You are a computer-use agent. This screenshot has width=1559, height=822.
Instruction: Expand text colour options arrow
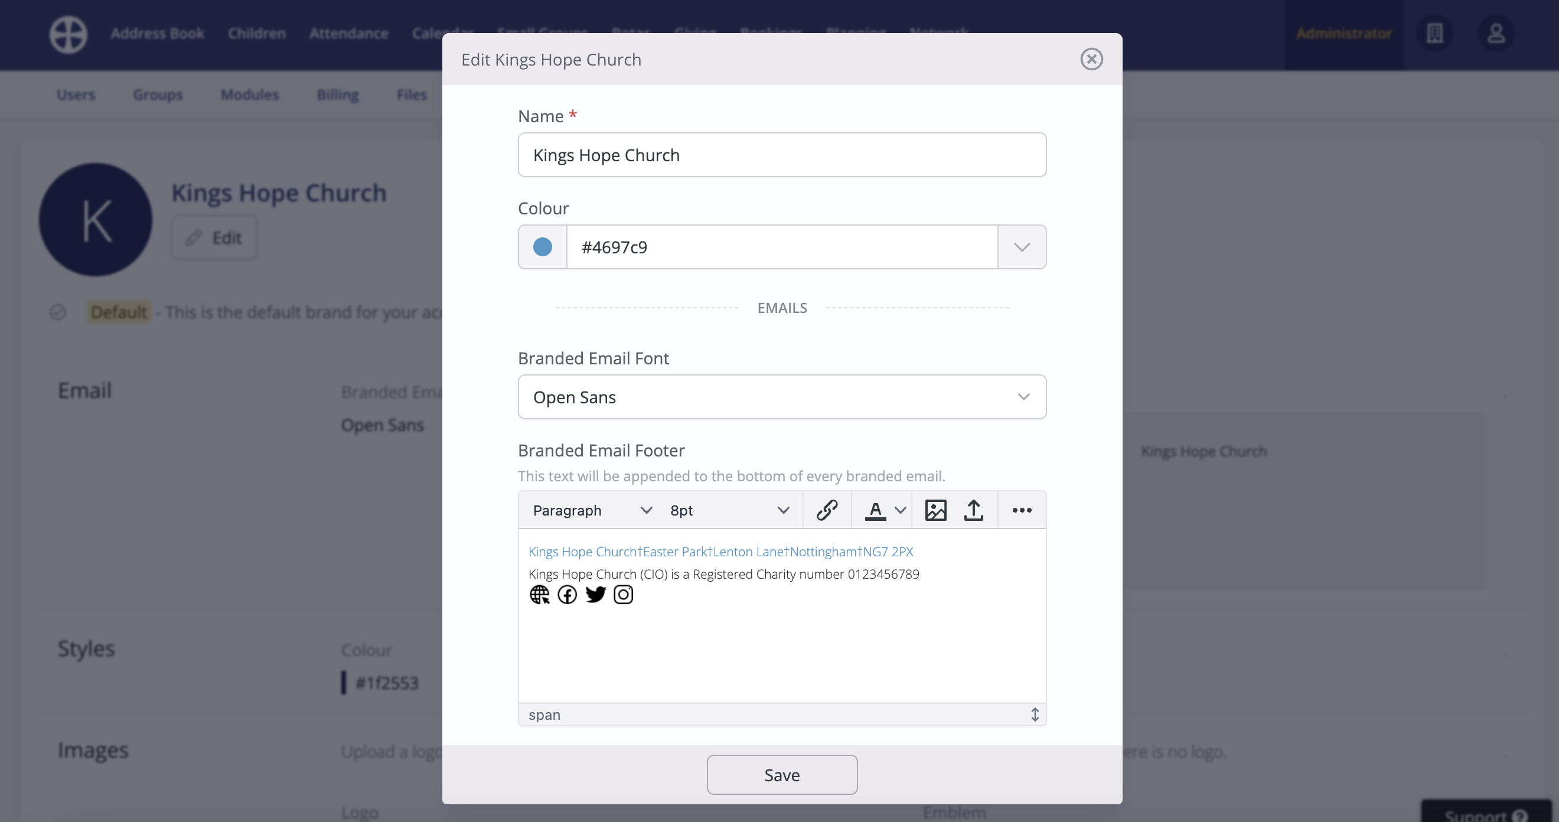tap(901, 510)
